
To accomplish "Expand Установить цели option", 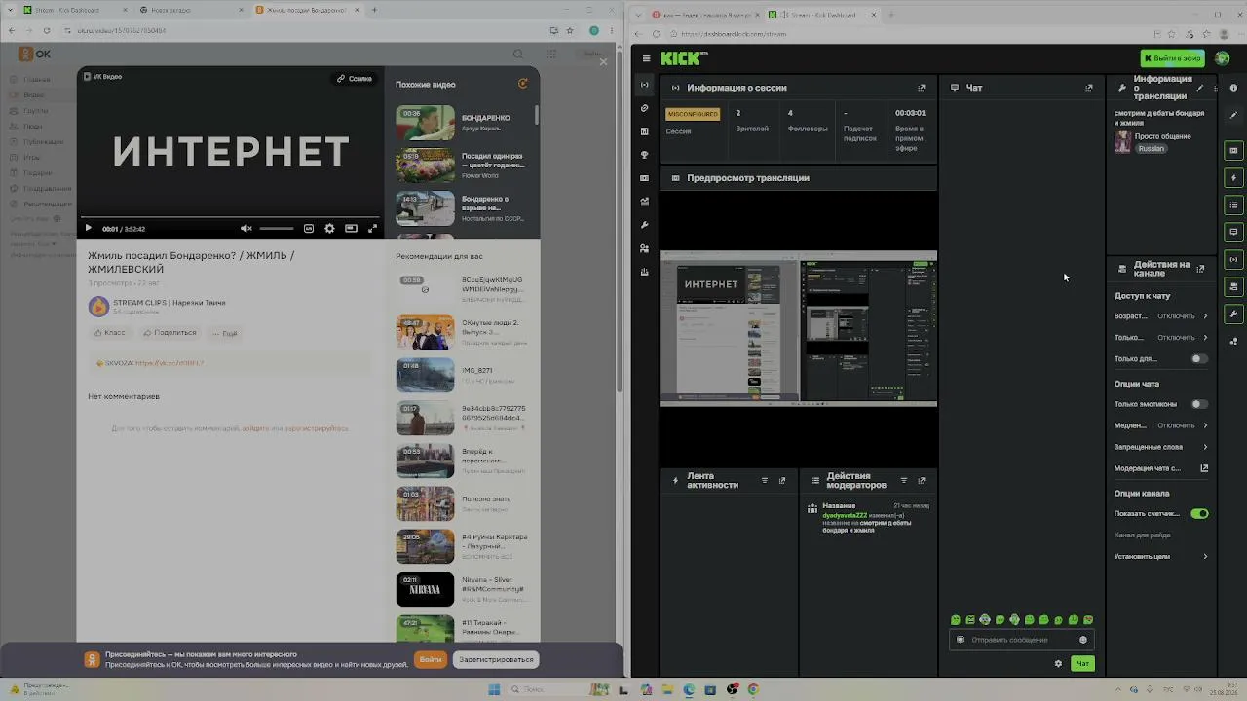I will (1161, 557).
